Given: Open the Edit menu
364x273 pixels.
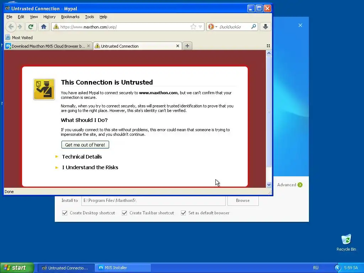Looking at the screenshot, I should pos(21,17).
